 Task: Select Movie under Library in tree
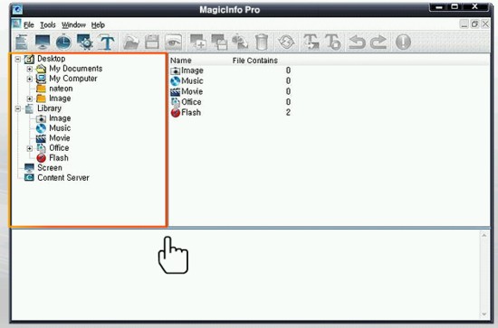pyautogui.click(x=60, y=138)
